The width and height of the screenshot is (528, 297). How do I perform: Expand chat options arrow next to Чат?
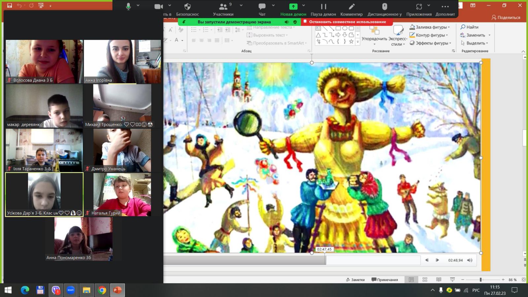coord(273,5)
